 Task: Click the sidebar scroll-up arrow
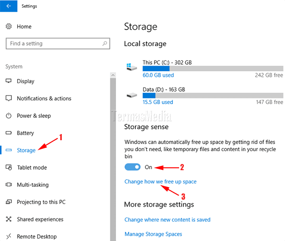(113, 75)
